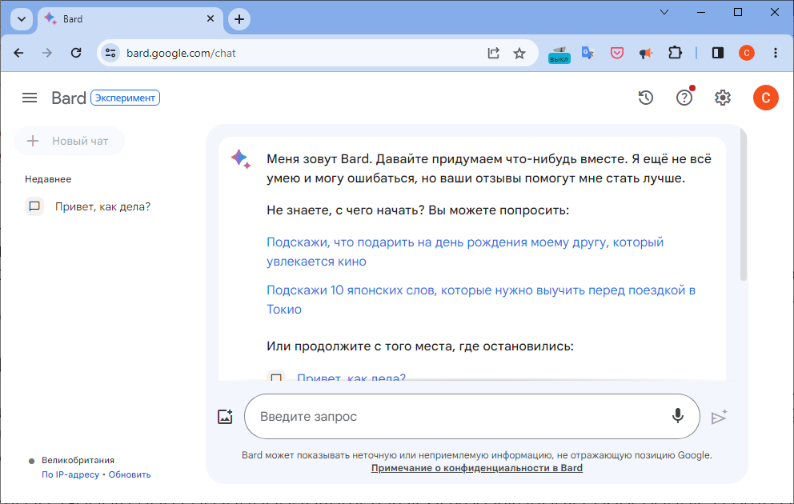Open a new browser tab

tap(239, 20)
